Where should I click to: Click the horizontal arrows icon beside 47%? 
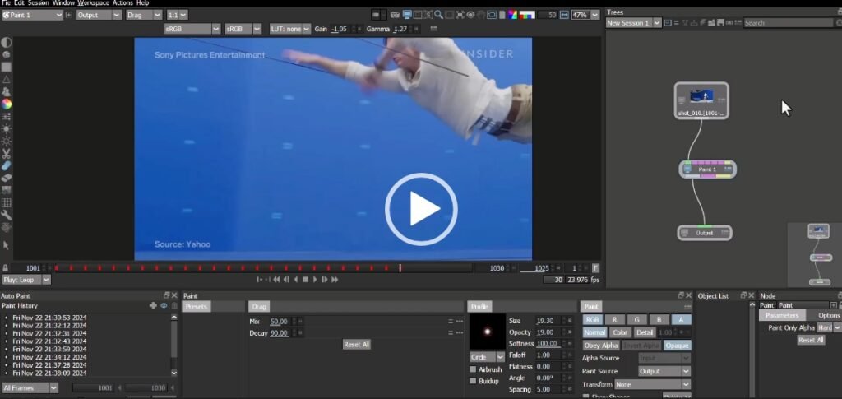pos(564,15)
